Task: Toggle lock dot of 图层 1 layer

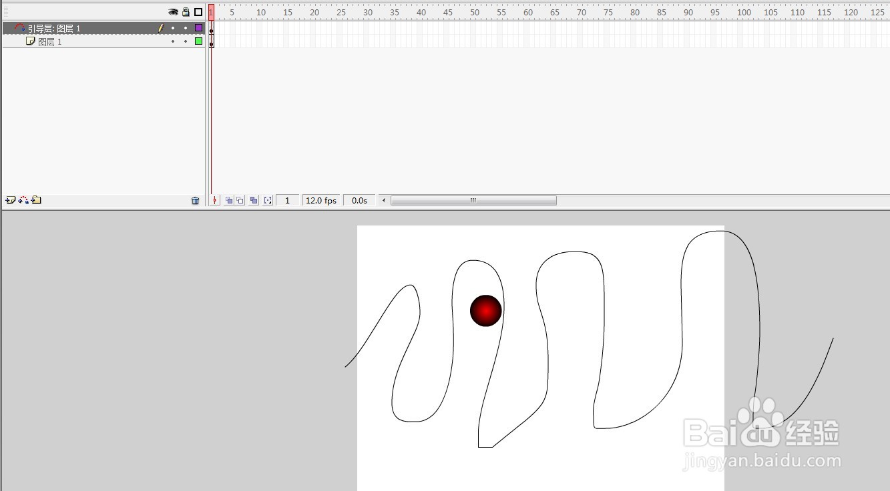Action: tap(186, 41)
